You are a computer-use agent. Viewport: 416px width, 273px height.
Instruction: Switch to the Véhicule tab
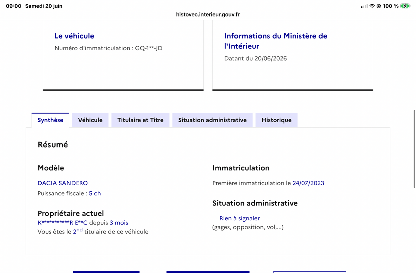[90, 120]
